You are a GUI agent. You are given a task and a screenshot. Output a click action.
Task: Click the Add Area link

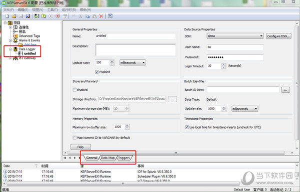pos(30,44)
